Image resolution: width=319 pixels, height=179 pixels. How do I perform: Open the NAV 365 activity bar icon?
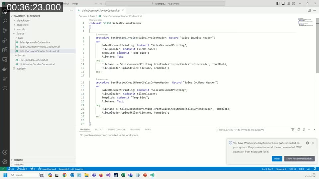tap(5, 79)
